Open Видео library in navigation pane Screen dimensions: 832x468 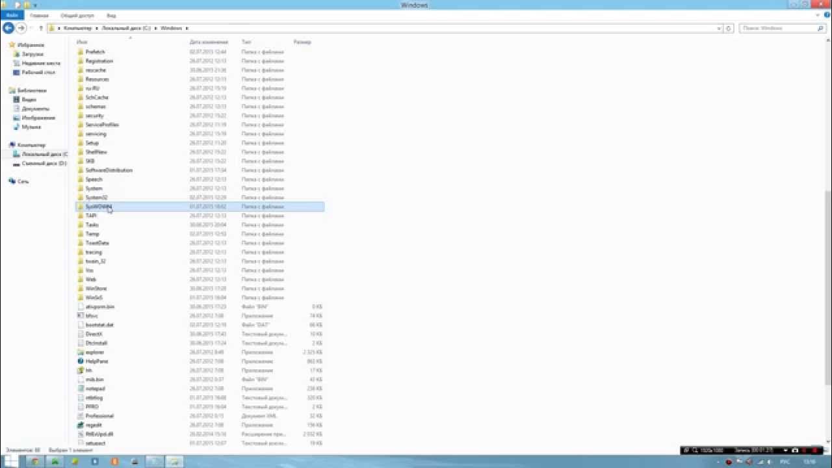click(x=29, y=99)
